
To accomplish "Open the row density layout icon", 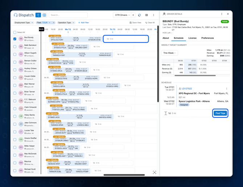I will pyautogui.click(x=147, y=15).
